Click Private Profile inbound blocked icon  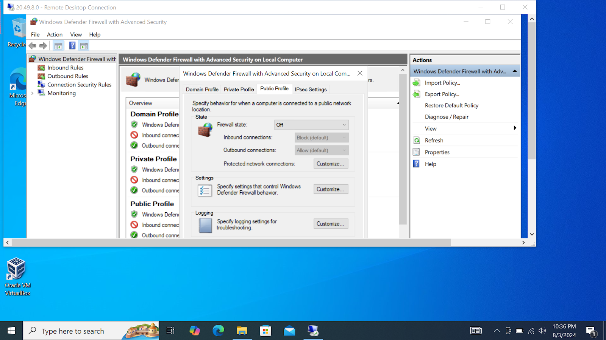pyautogui.click(x=134, y=180)
